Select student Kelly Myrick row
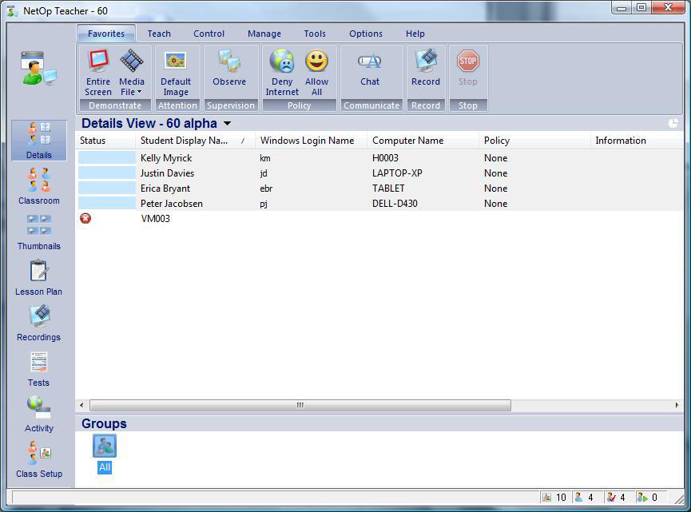691x512 pixels. [380, 157]
